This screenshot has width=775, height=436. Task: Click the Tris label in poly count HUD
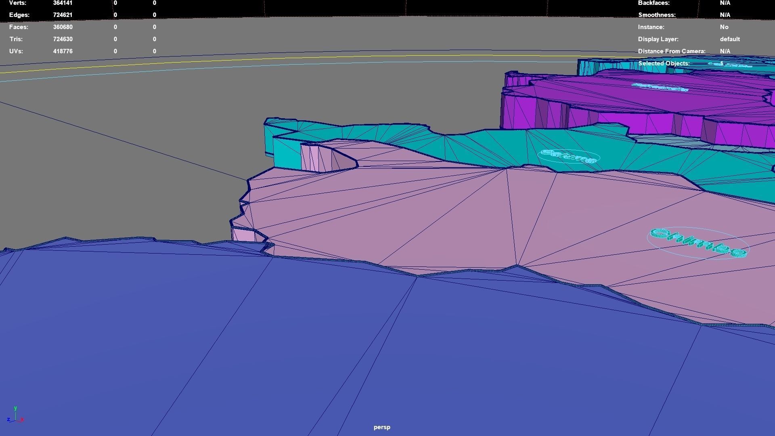click(16, 39)
